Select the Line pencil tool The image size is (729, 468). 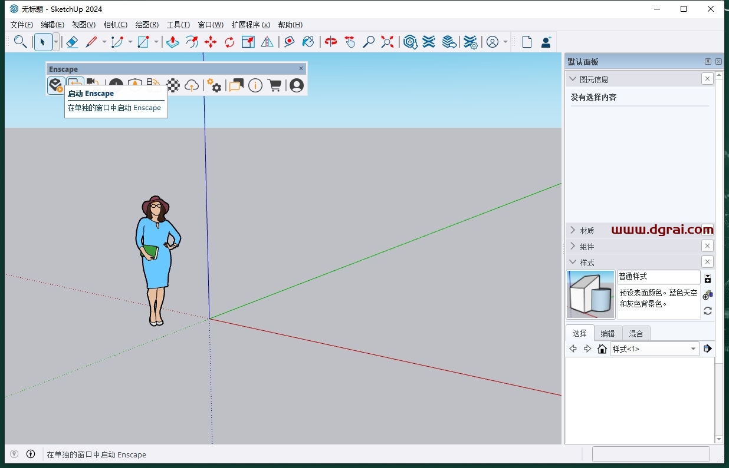pyautogui.click(x=91, y=42)
